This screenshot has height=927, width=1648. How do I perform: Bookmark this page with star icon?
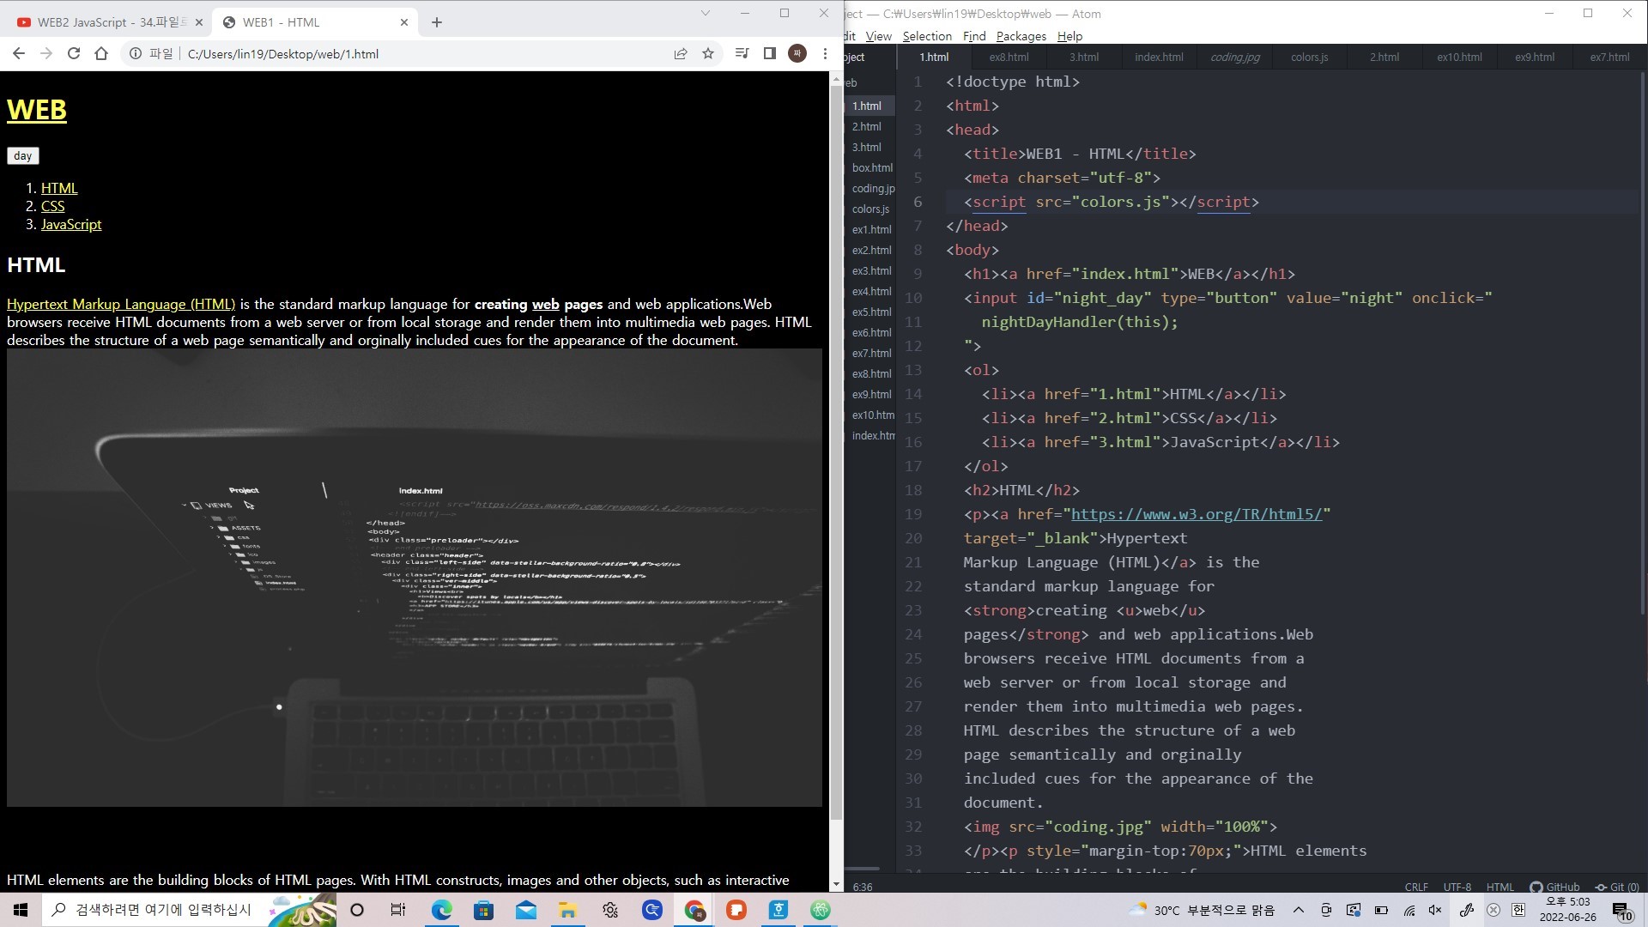pyautogui.click(x=708, y=53)
